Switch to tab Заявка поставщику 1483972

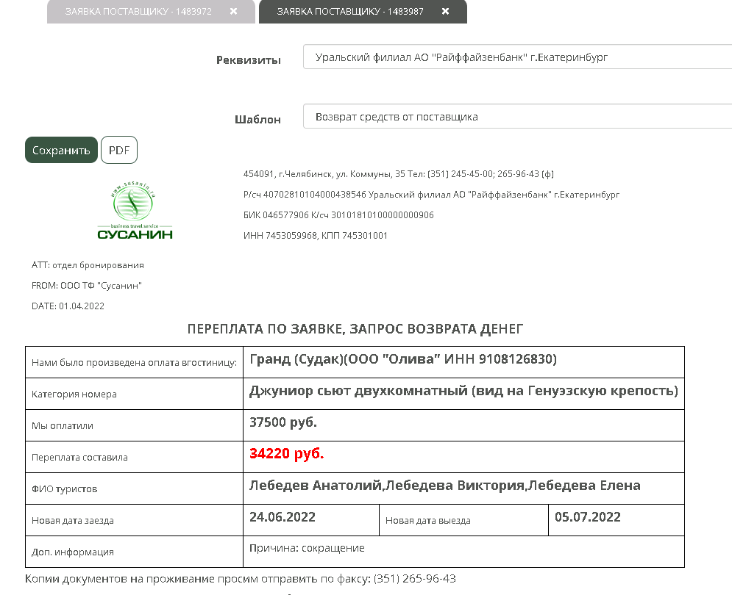tap(138, 12)
